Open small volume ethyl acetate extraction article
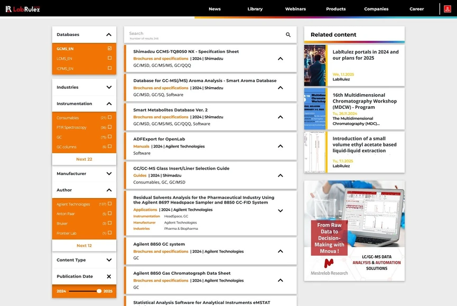This screenshot has width=457, height=306. tap(365, 145)
